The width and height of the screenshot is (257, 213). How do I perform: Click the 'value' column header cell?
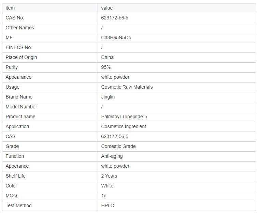[x=107, y=8]
